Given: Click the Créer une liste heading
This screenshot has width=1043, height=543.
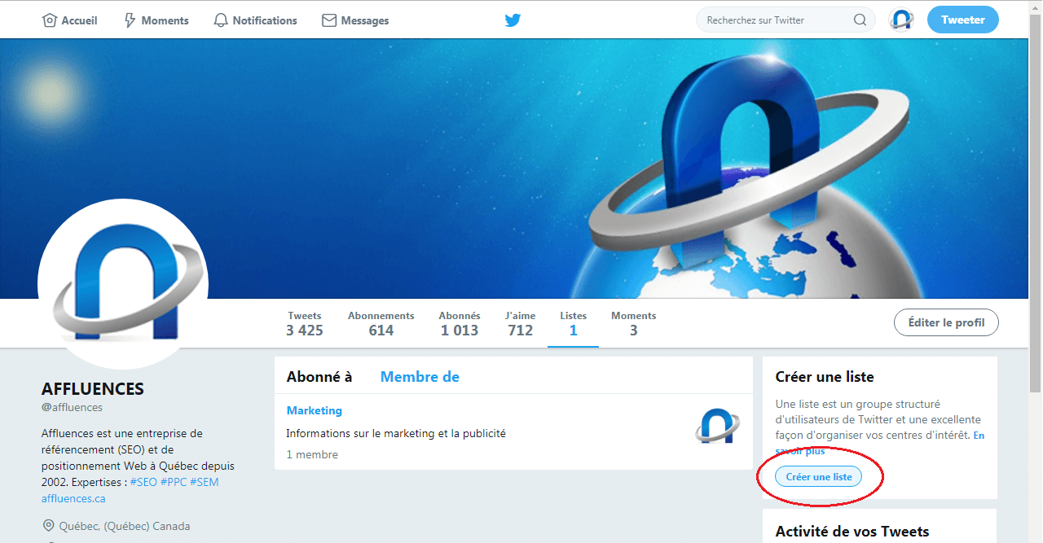Looking at the screenshot, I should click(x=825, y=377).
